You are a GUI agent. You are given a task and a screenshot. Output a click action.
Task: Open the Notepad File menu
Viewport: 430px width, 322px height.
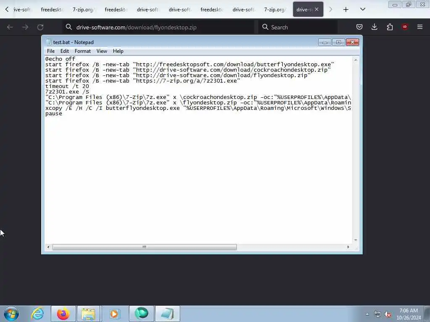click(x=51, y=51)
